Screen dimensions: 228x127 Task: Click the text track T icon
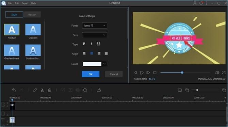pos(3,120)
